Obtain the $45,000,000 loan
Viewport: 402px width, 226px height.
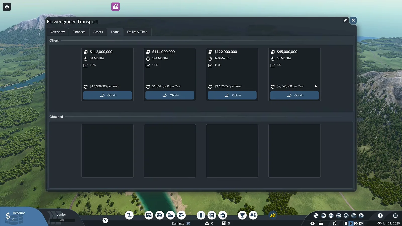tap(294, 95)
